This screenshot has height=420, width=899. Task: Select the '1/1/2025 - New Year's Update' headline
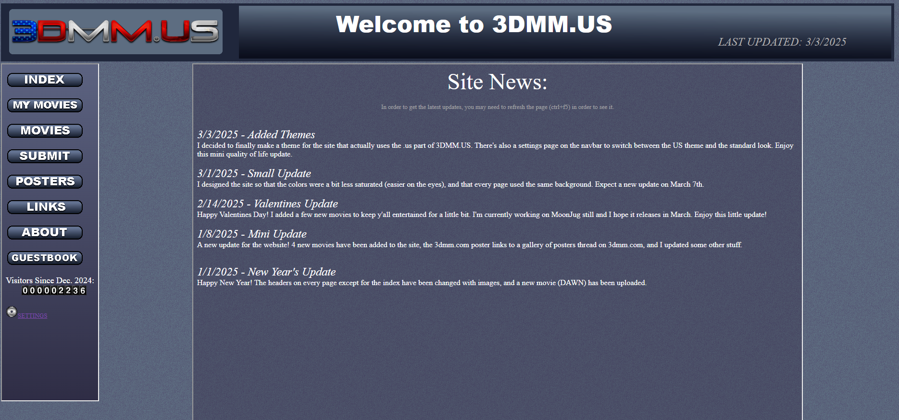click(x=266, y=272)
